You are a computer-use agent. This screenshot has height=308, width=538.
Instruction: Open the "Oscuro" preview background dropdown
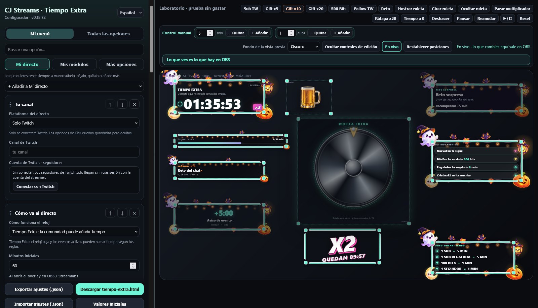click(x=304, y=47)
